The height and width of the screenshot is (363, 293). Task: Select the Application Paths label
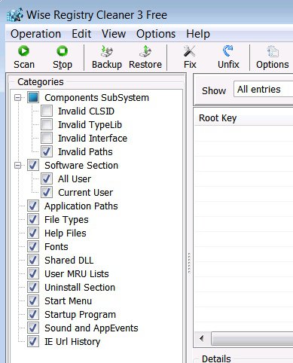pos(81,206)
